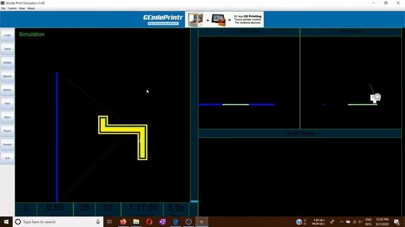Click the volume icon in system tray
The height and width of the screenshot is (227, 405).
(x=360, y=221)
